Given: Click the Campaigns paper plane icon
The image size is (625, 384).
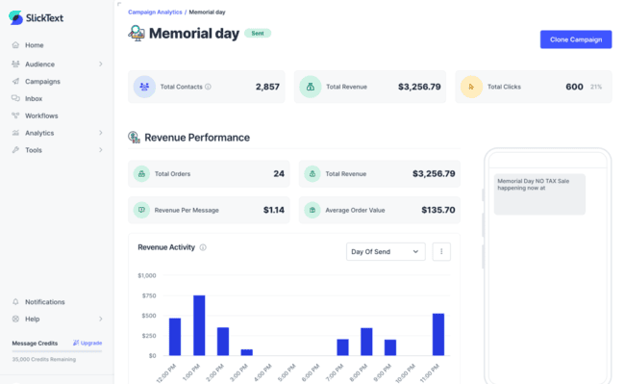Looking at the screenshot, I should 15,81.
